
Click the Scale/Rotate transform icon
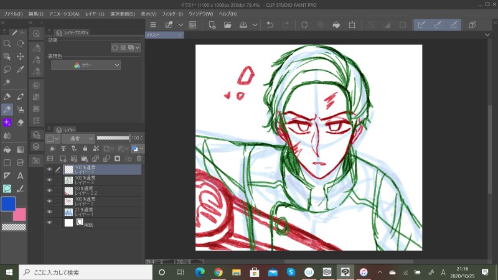(352, 25)
